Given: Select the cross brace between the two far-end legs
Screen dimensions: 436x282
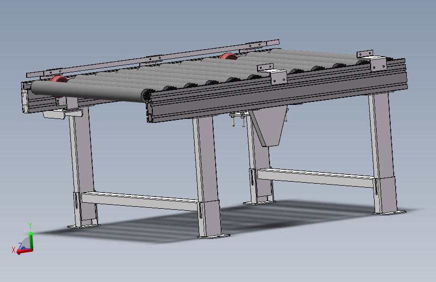Looking at the screenshot, I should (316, 178).
